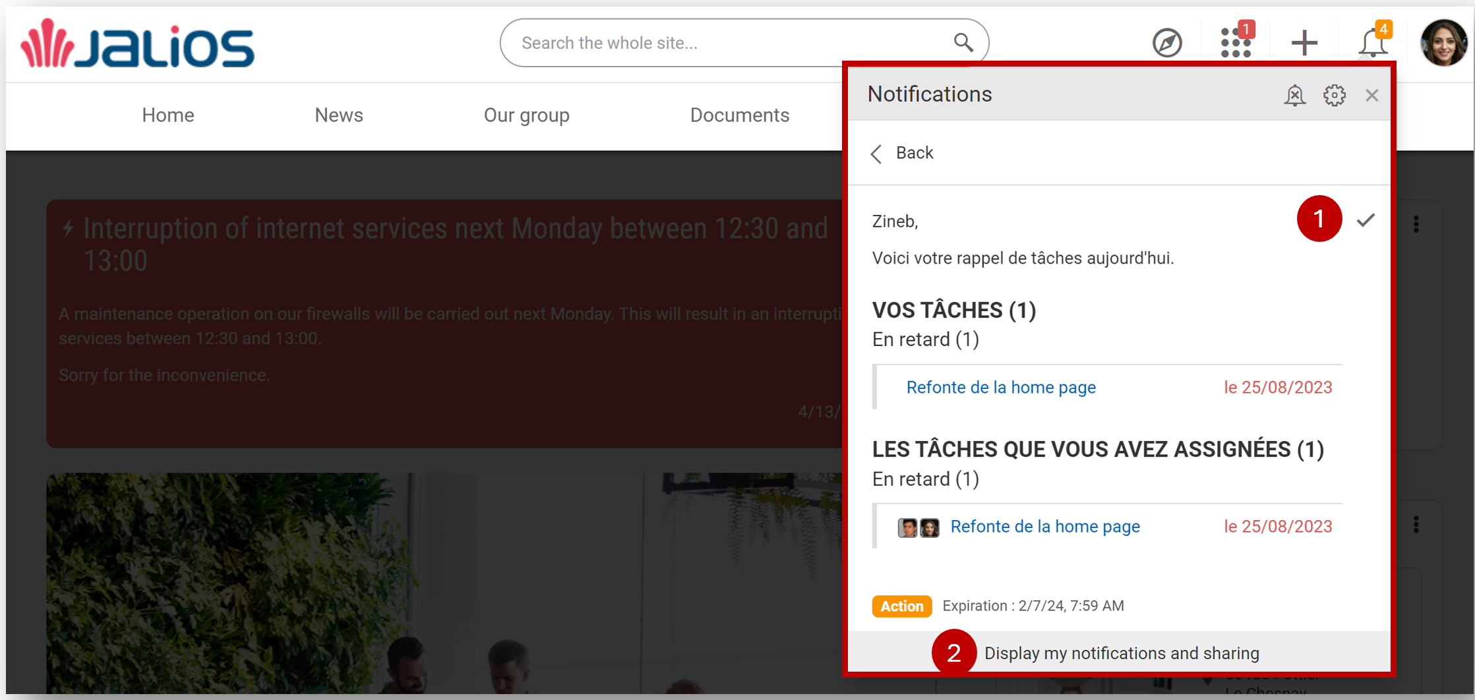Click the search magnifier icon
This screenshot has width=1475, height=700.
[963, 43]
